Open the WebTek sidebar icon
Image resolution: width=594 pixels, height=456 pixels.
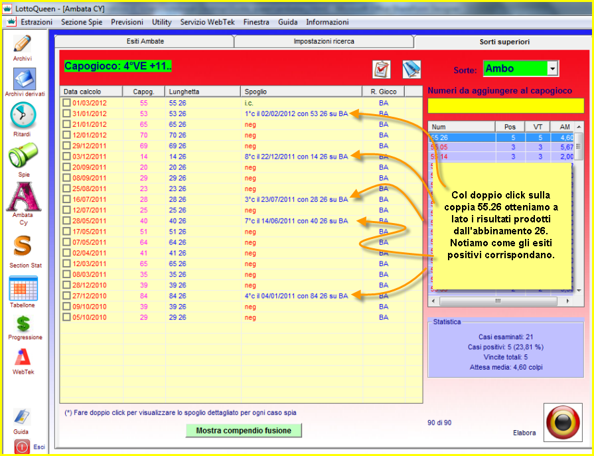coord(23,357)
